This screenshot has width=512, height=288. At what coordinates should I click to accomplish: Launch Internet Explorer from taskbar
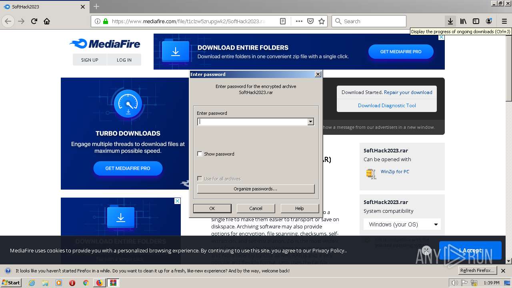click(32, 283)
